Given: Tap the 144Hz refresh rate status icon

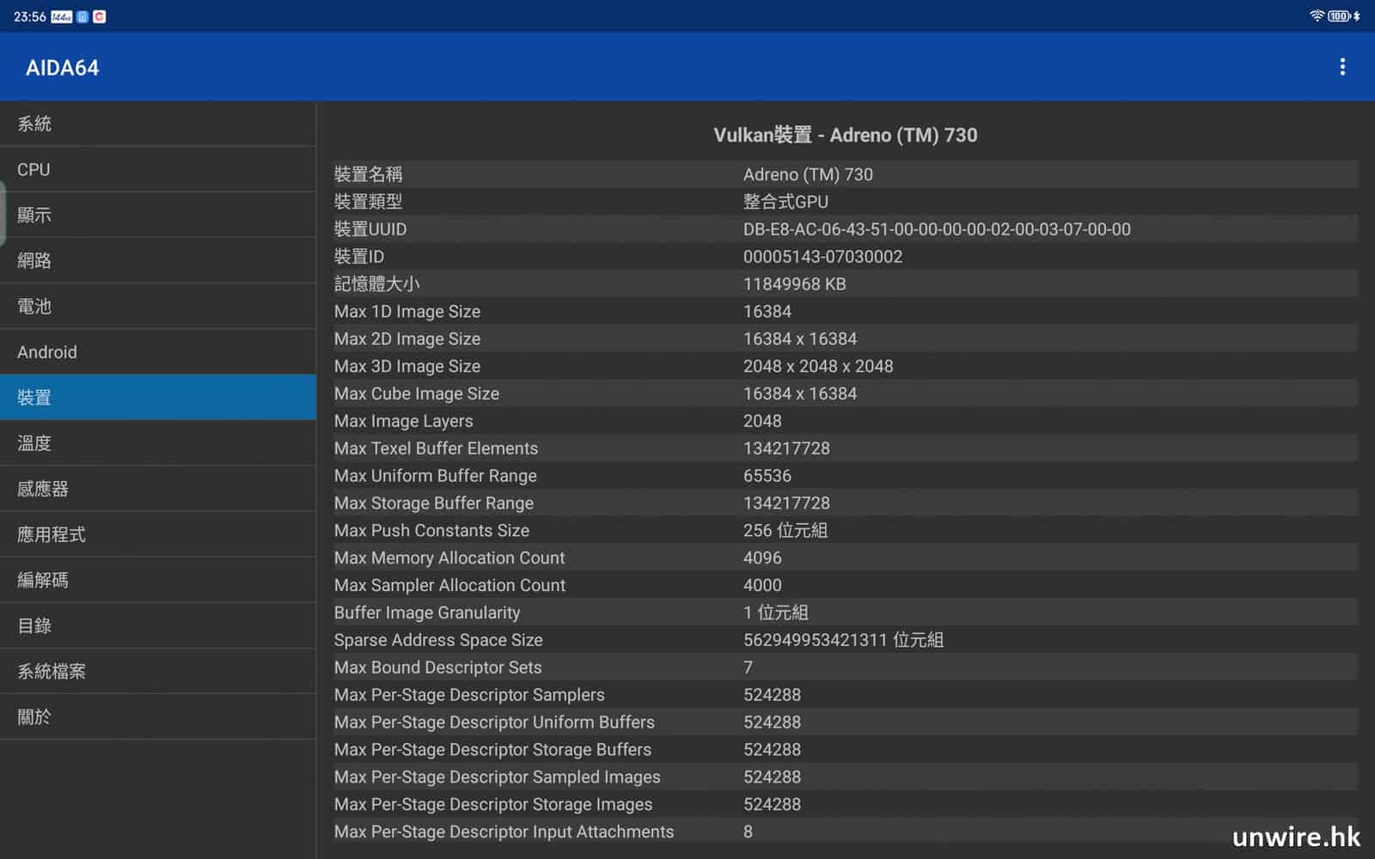Looking at the screenshot, I should (x=62, y=17).
